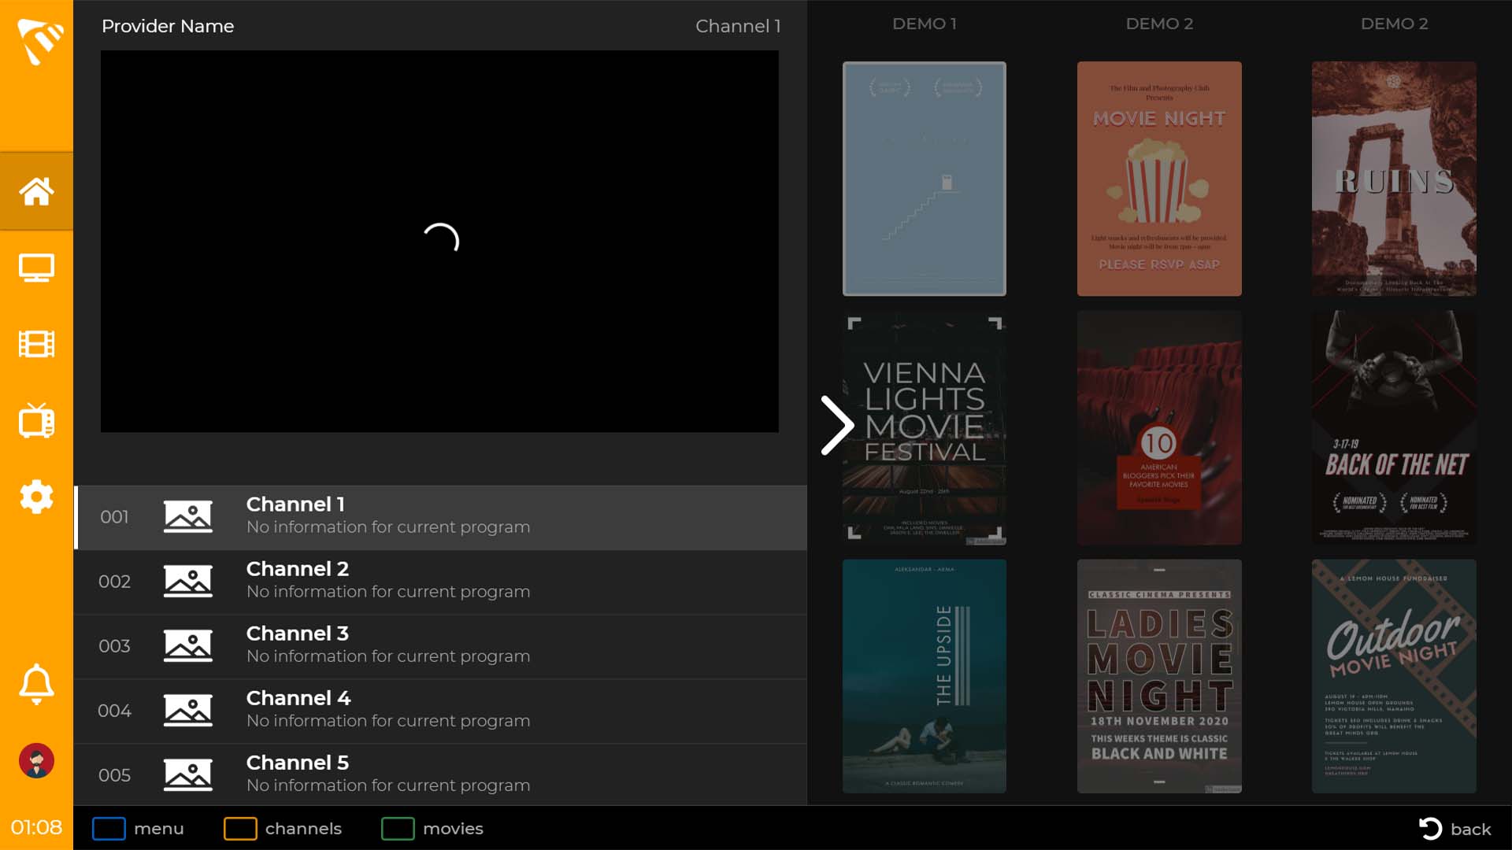This screenshot has width=1512, height=850.
Task: Open Live TV via the monitor icon
Action: pyautogui.click(x=36, y=268)
